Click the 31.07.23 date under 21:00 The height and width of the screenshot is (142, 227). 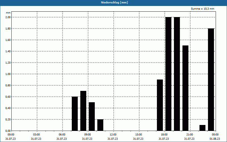(189, 139)
